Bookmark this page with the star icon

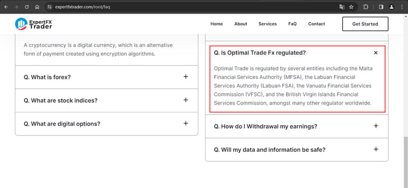351,7
